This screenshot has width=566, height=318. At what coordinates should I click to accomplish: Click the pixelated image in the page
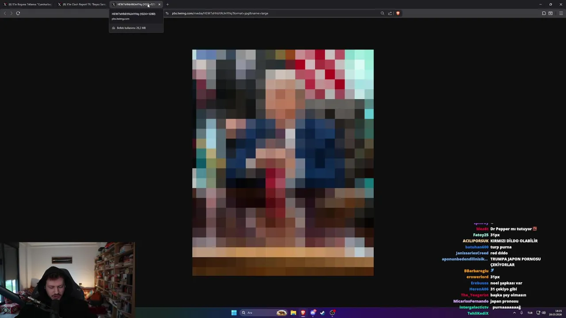click(x=283, y=163)
